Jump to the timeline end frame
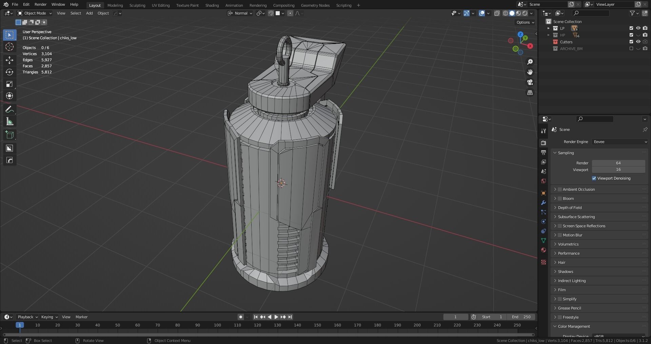The height and width of the screenshot is (344, 651). pyautogui.click(x=290, y=317)
